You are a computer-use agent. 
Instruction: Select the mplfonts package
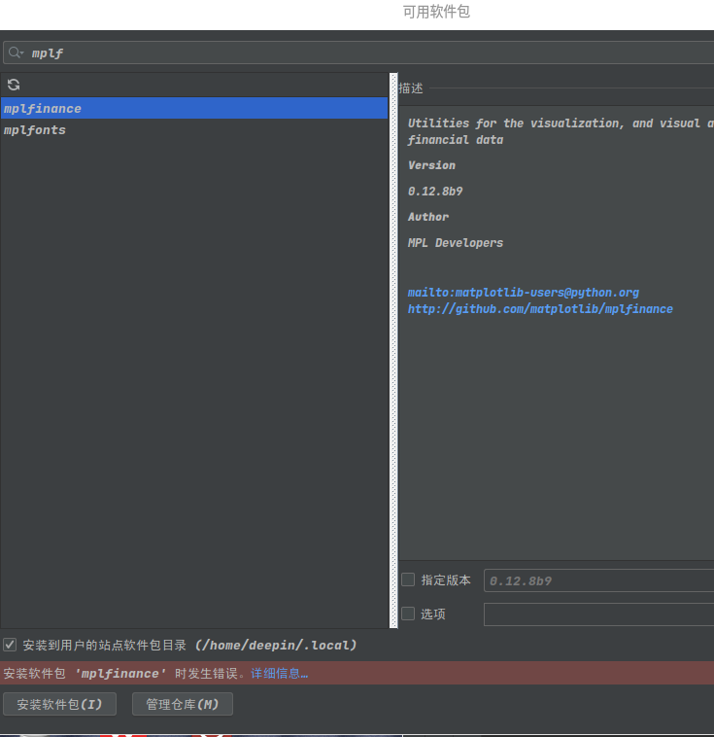35,130
